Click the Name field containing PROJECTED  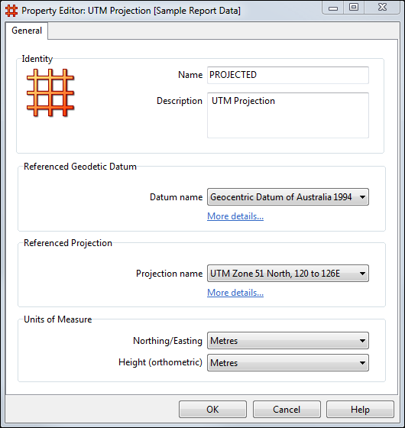pos(288,75)
